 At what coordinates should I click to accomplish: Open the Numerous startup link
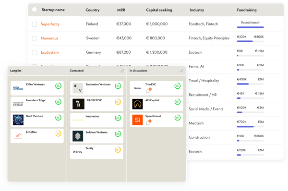pos(49,38)
